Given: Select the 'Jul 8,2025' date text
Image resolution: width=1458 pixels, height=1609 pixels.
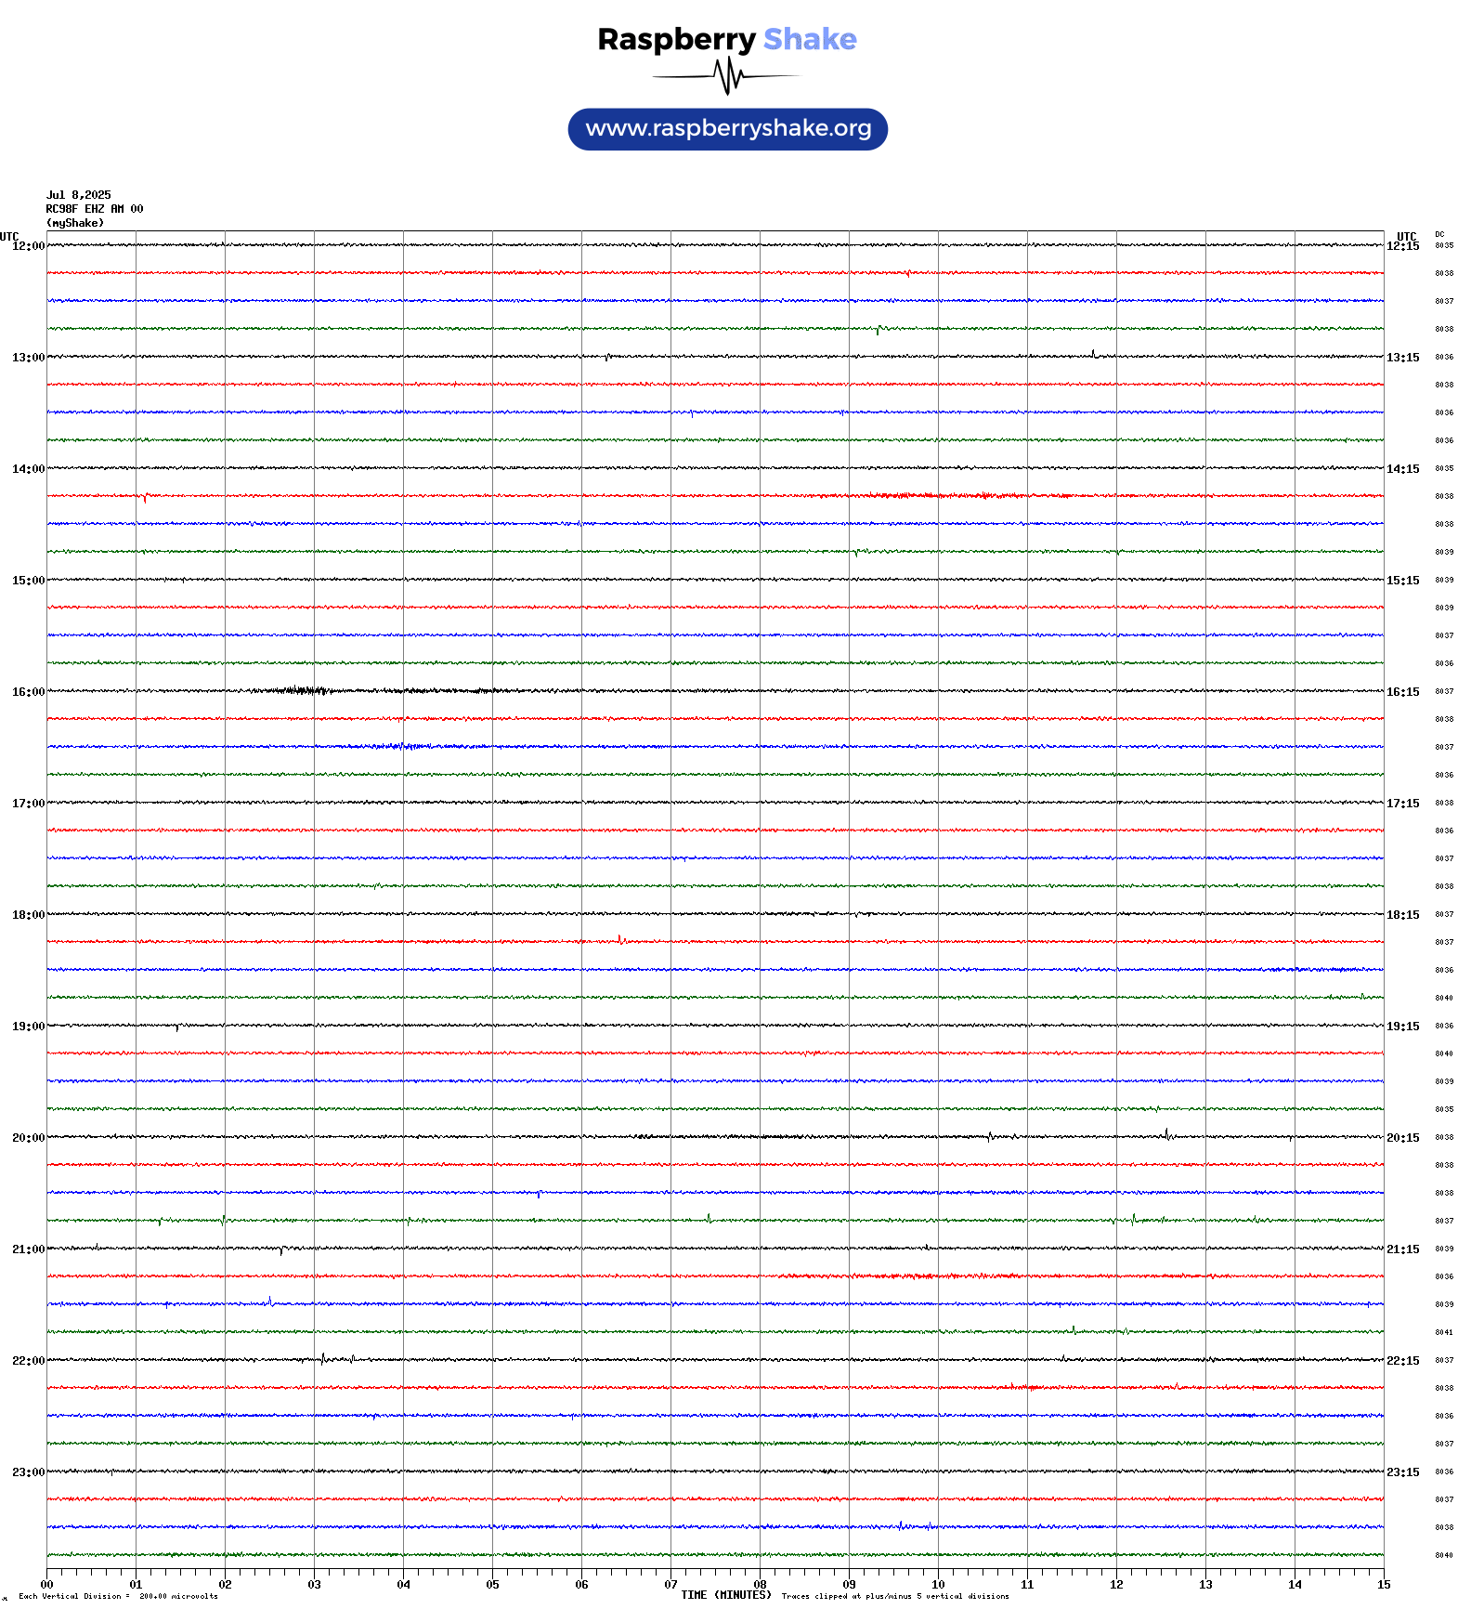Looking at the screenshot, I should pos(79,195).
